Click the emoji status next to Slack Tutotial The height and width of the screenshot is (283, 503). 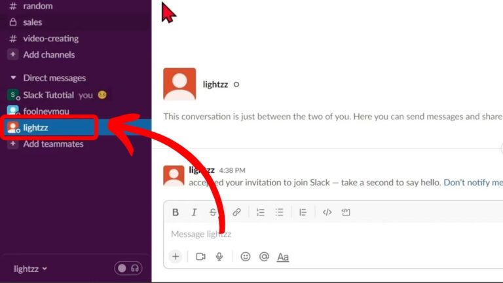(x=102, y=95)
